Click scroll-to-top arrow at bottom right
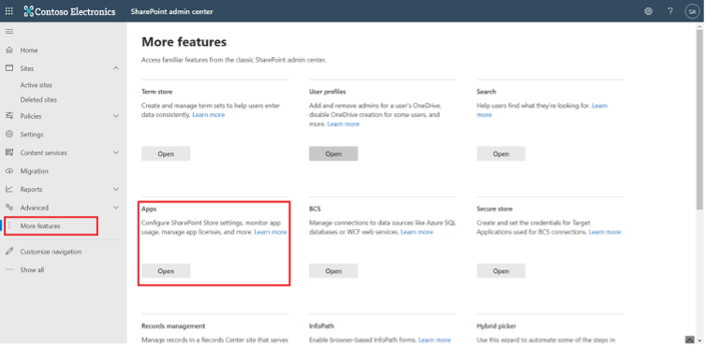 [690, 339]
